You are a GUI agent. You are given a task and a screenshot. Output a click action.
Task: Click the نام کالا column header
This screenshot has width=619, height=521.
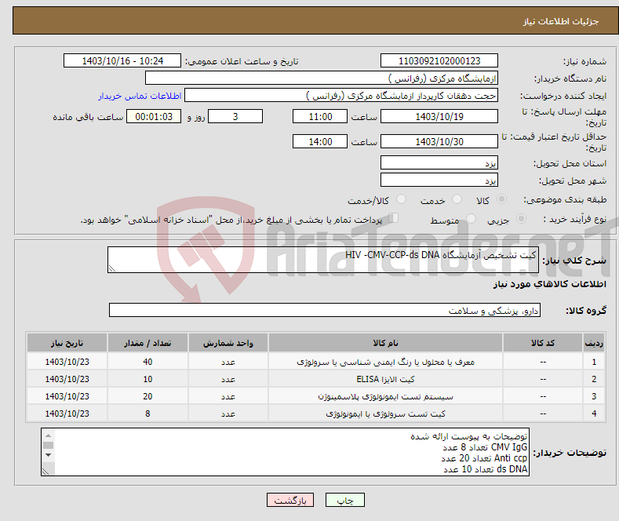[385, 343]
